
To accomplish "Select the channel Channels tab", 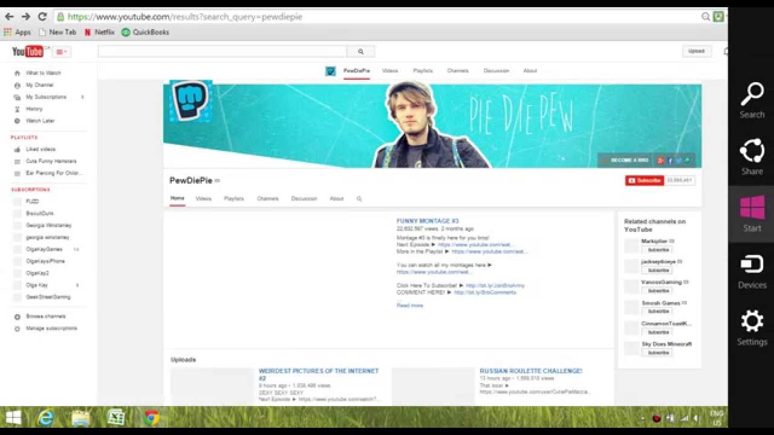I will (268, 198).
